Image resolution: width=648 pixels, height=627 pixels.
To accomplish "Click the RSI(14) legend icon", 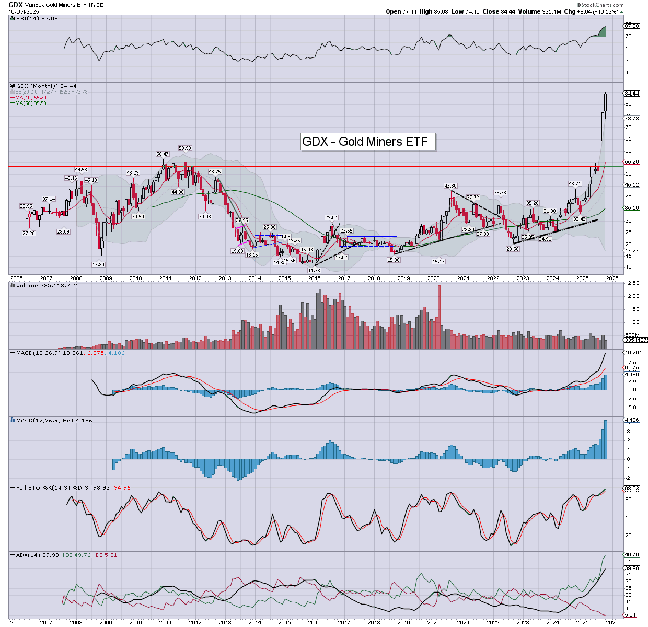I will [x=13, y=18].
